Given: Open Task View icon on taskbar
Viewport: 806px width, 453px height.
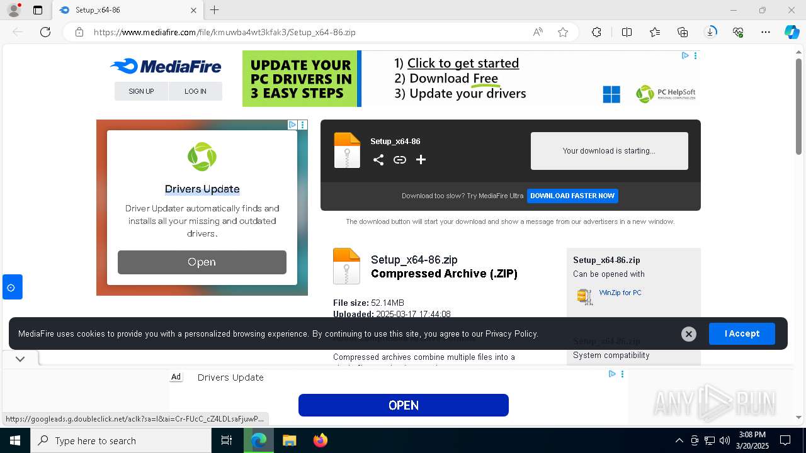Looking at the screenshot, I should click(x=227, y=440).
